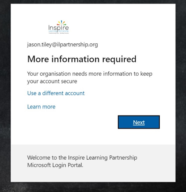
Task: Click the 'Microsoft Login Portal.' footer line
Action: click(55, 165)
